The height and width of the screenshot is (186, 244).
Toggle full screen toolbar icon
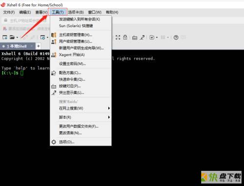pyautogui.click(x=118, y=37)
